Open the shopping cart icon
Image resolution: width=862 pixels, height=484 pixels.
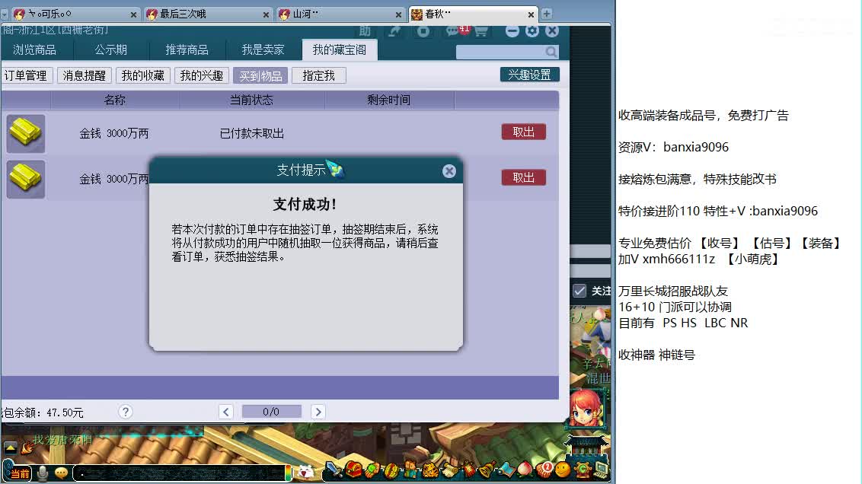click(x=481, y=31)
